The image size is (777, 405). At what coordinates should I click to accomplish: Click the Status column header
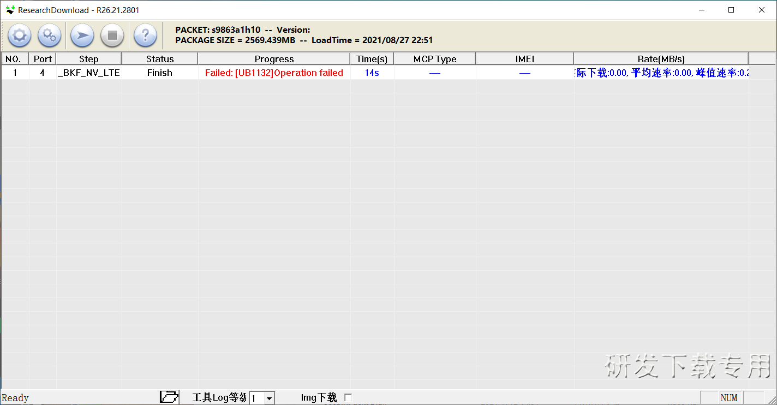(160, 59)
